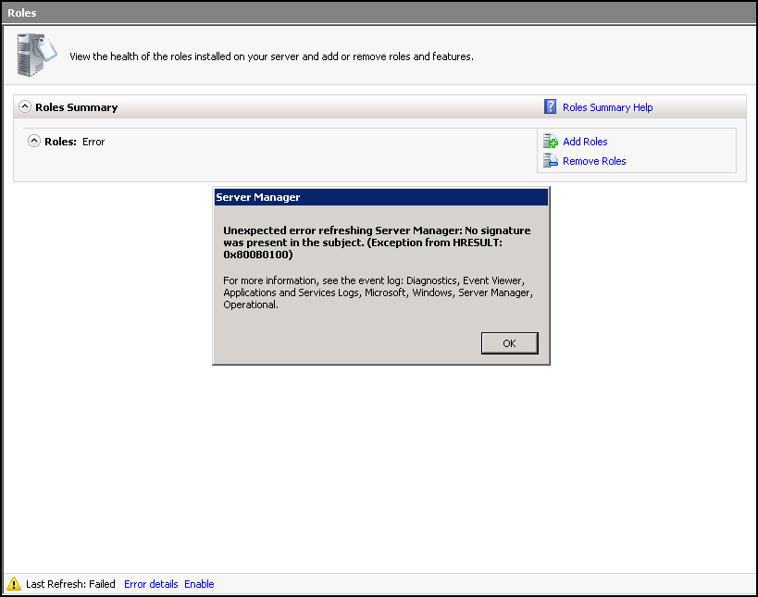
Task: Click the Add Roles icon
Action: pyautogui.click(x=550, y=142)
